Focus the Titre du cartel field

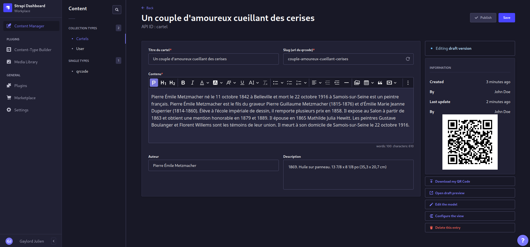pyautogui.click(x=213, y=59)
